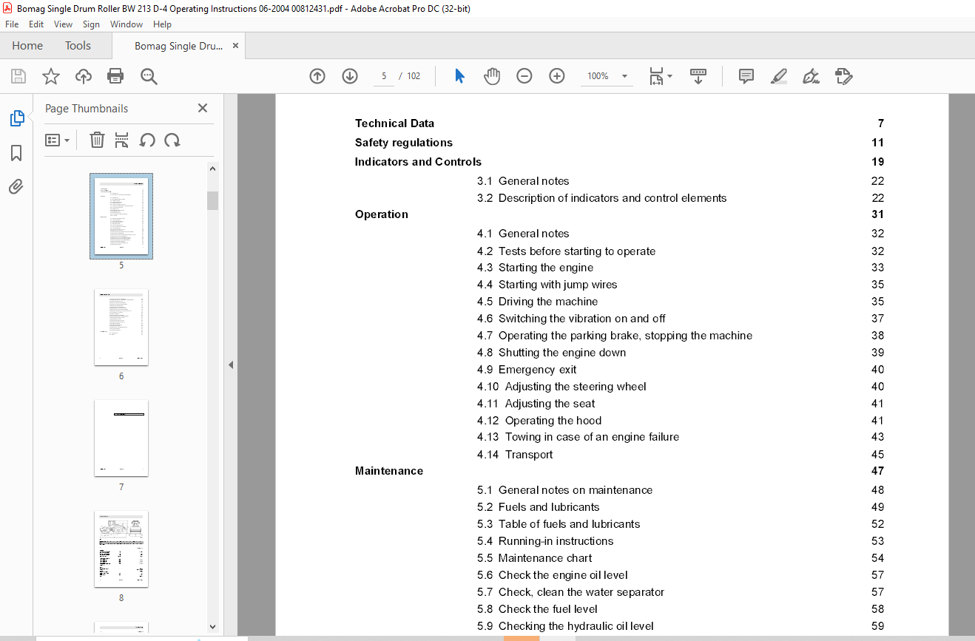Click 5.5 Maintenance chart entry

point(534,558)
